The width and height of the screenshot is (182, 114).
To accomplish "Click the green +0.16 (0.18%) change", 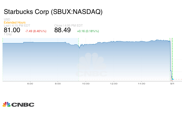I will [88, 31].
